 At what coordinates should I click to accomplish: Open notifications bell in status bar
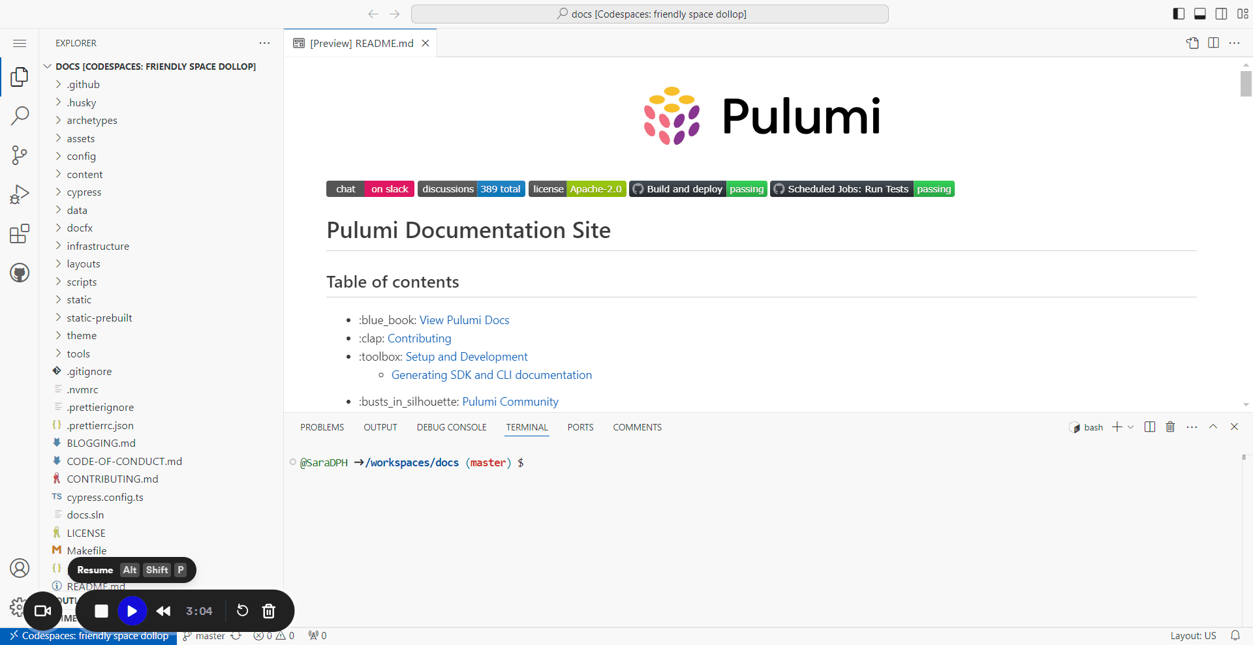[1235, 636]
